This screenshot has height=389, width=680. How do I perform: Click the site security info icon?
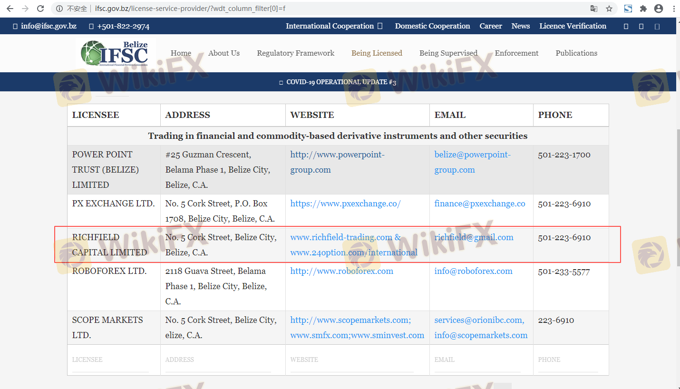coord(59,9)
